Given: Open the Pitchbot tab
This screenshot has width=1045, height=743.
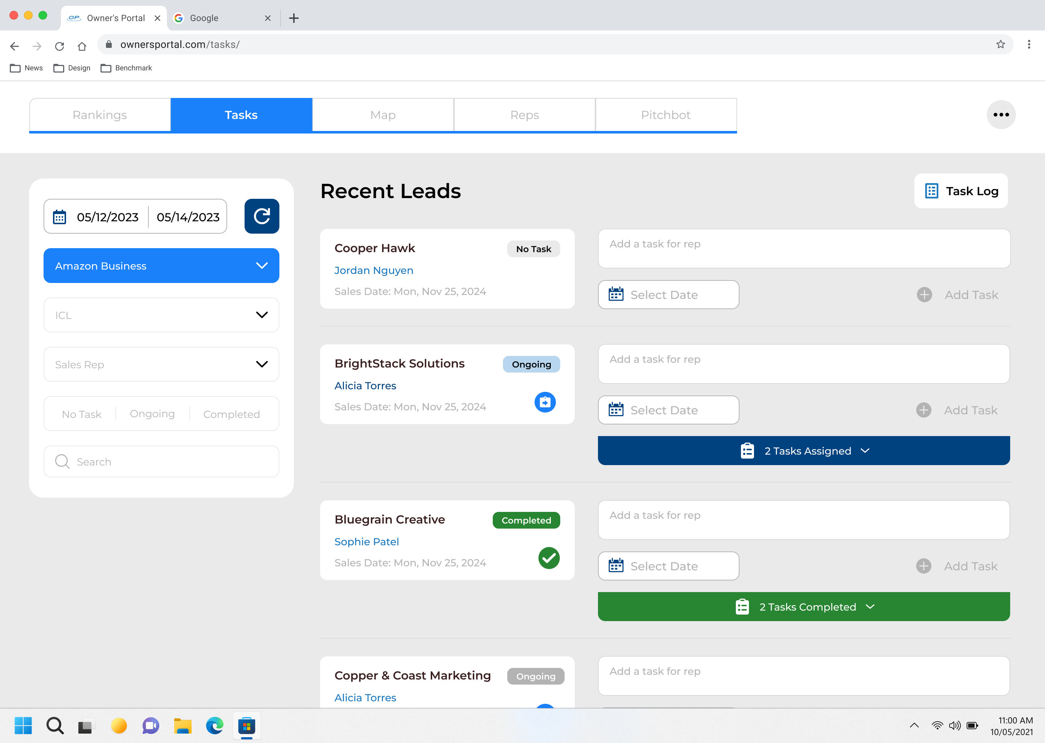Looking at the screenshot, I should pos(666,115).
